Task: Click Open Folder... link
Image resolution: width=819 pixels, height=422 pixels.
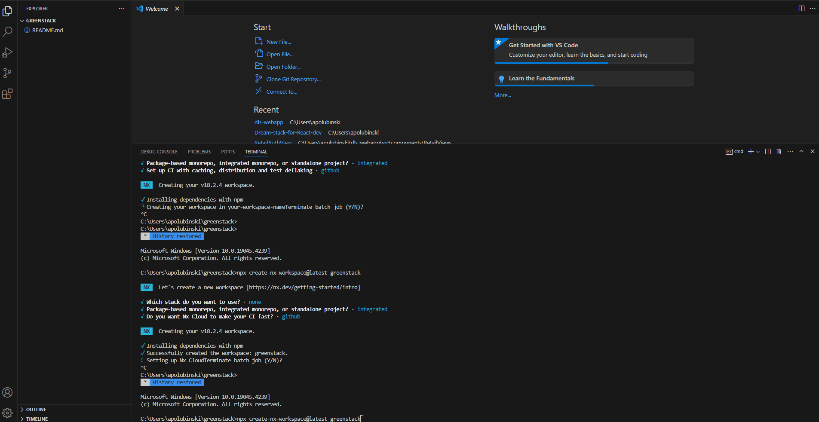Action: tap(283, 67)
